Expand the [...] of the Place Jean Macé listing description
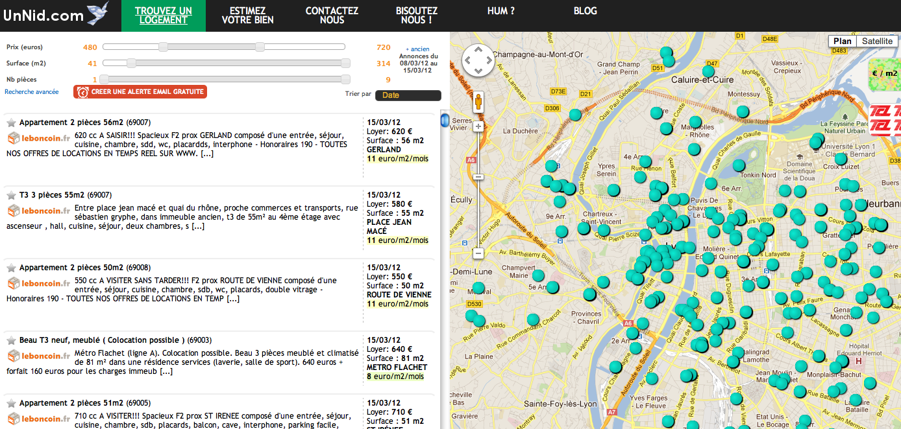This screenshot has width=901, height=429. tap(198, 226)
